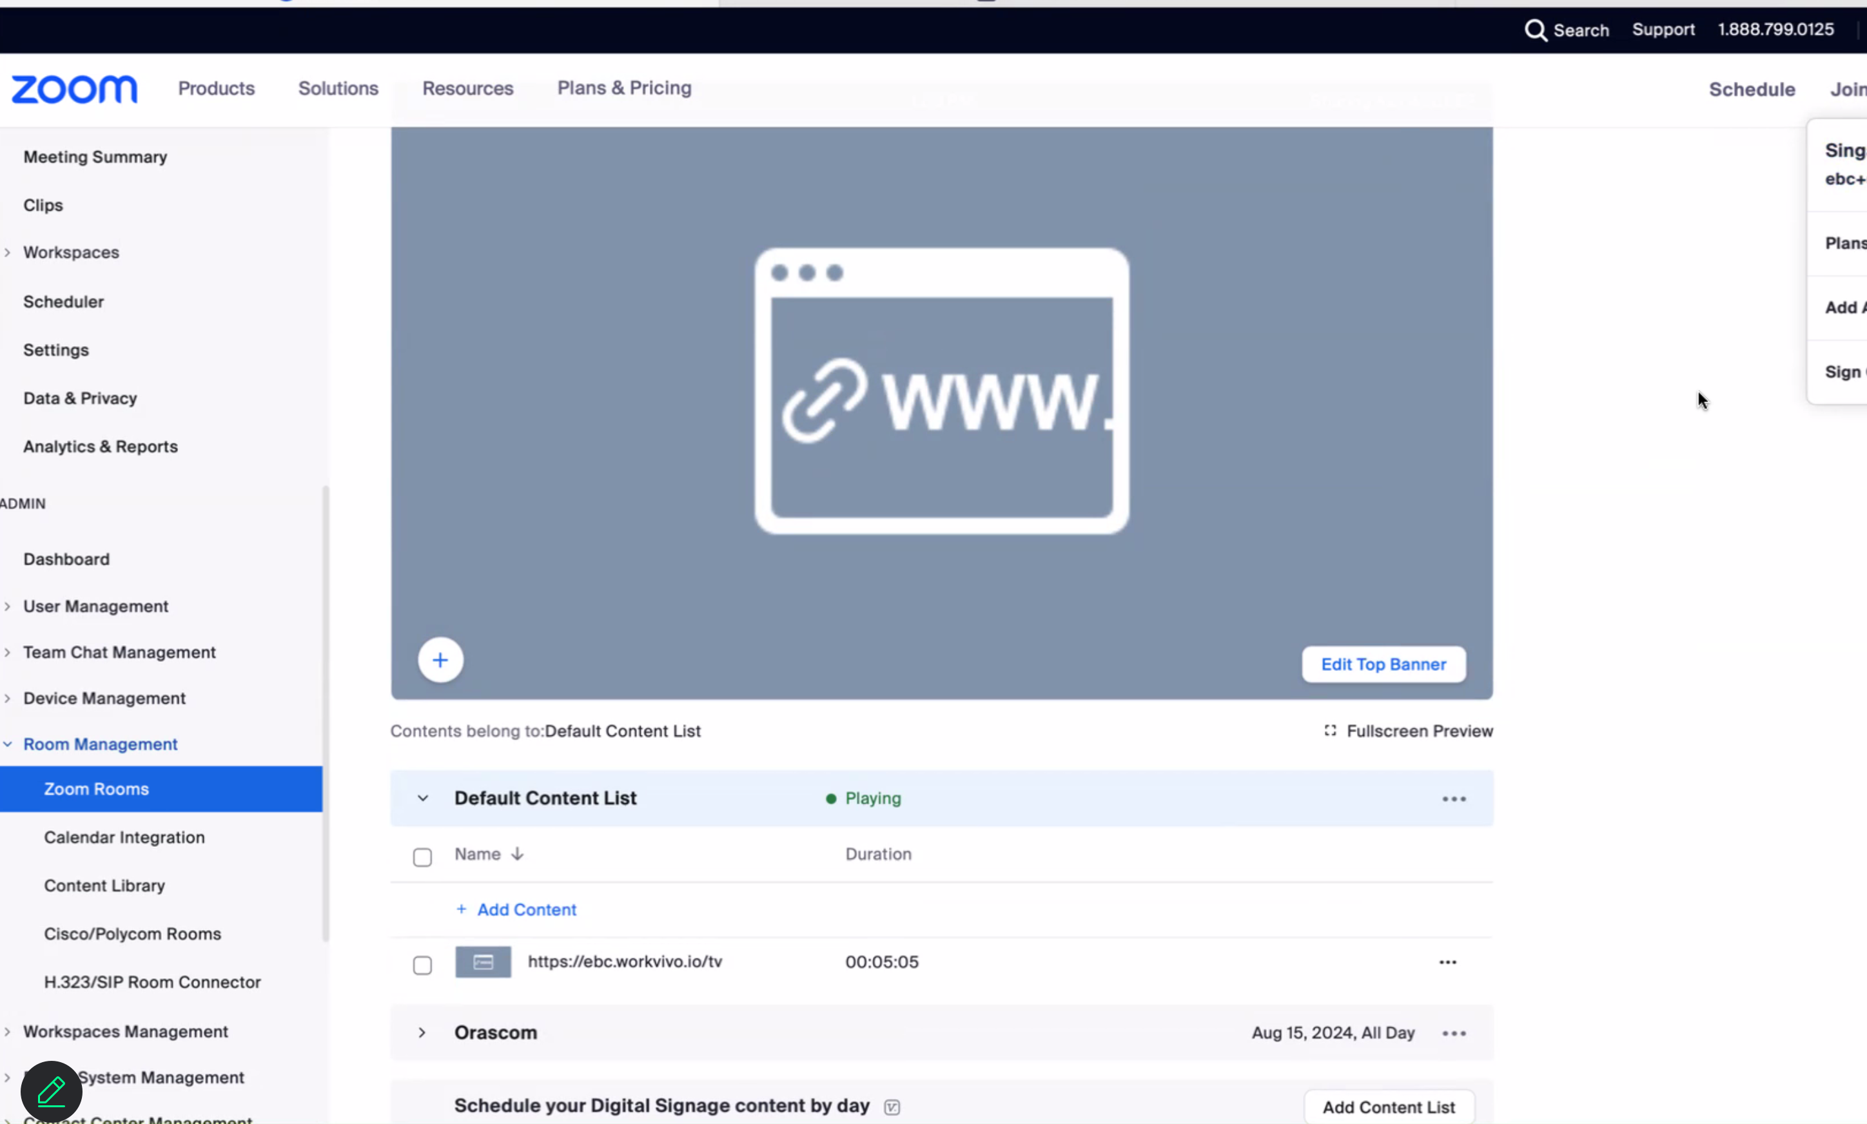
Task: Tick the select-all checkbox in header
Action: click(422, 857)
